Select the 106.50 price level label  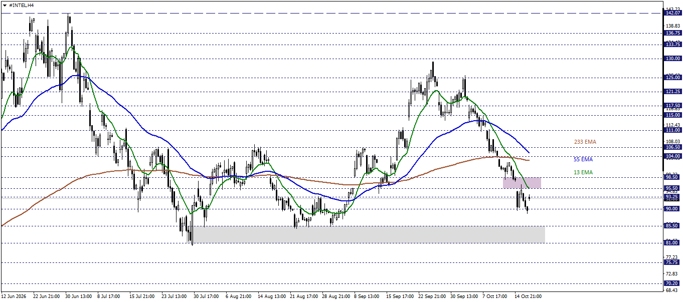pyautogui.click(x=672, y=147)
